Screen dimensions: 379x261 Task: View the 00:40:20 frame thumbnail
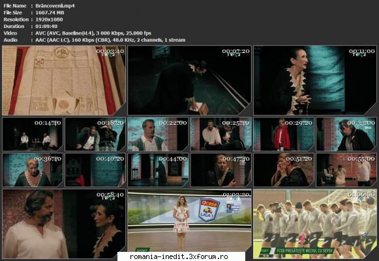point(95,170)
